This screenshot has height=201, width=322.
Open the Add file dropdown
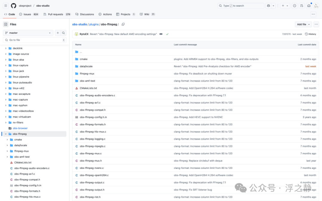(x=303, y=24)
